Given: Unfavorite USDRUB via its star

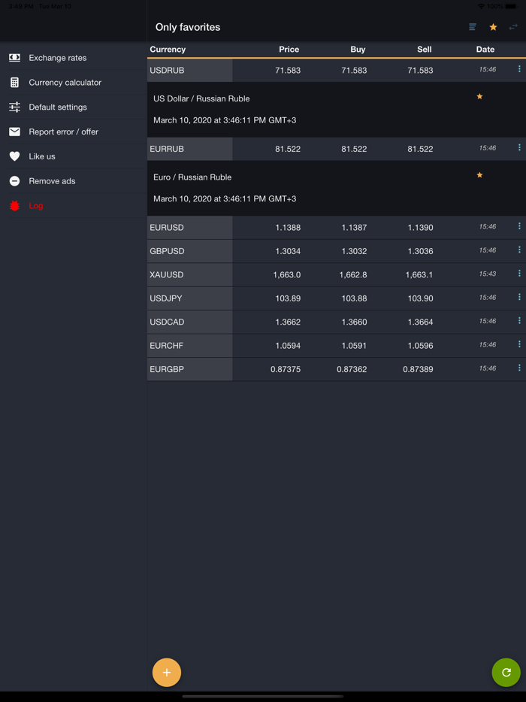Looking at the screenshot, I should [479, 96].
